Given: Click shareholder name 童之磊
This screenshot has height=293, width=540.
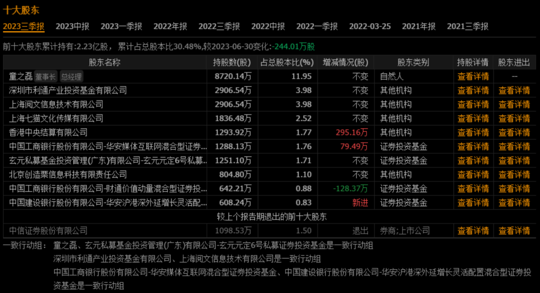Looking at the screenshot, I should 20,76.
